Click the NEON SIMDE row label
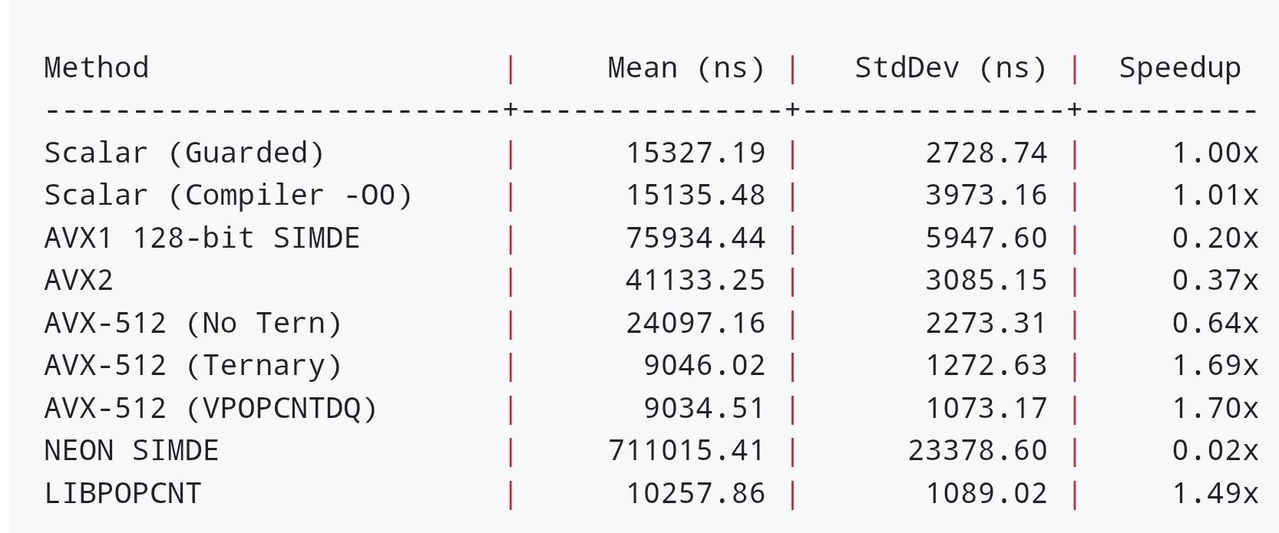The image size is (1279, 533). click(x=131, y=450)
